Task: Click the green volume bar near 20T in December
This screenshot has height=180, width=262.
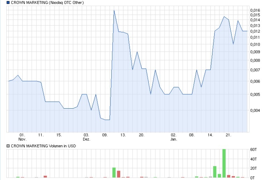Action: point(114,173)
